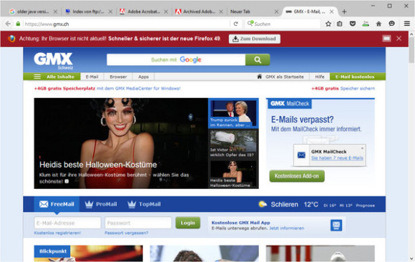Dismiss the red Firefox update banner
This screenshot has height=262, width=415.
[399, 39]
